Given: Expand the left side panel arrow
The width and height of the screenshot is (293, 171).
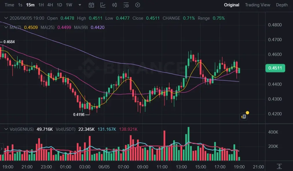Looking at the screenshot, I should coord(1,149).
